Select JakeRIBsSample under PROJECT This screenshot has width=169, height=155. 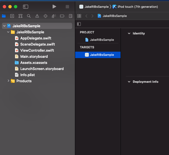[x=98, y=40]
